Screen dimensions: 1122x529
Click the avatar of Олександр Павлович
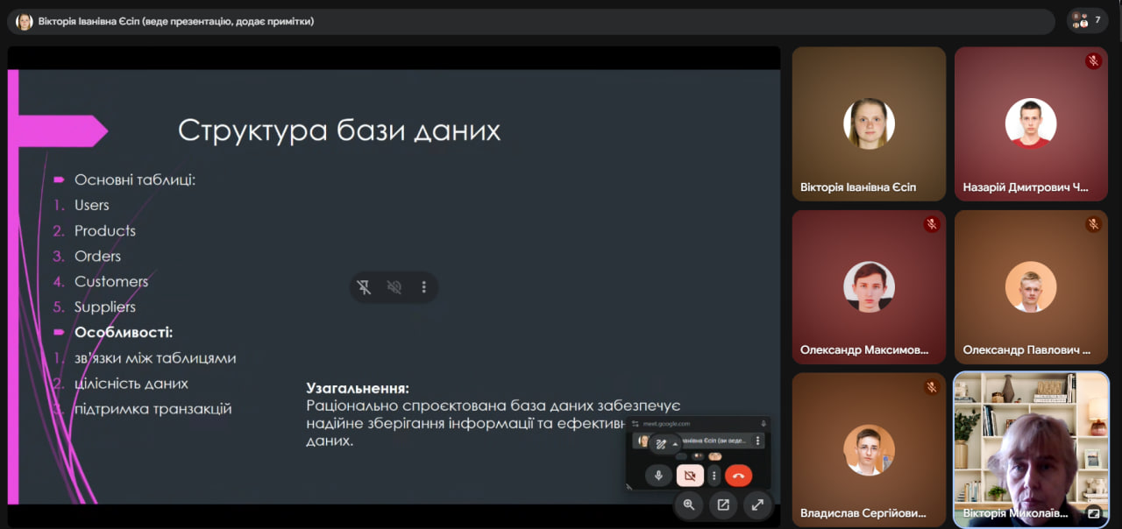pyautogui.click(x=1031, y=286)
